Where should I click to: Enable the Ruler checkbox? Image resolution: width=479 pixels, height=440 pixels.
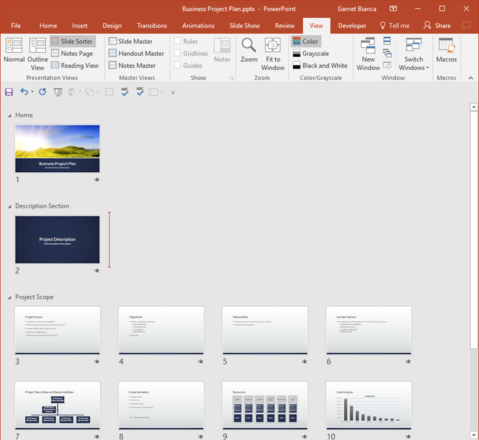click(x=177, y=41)
